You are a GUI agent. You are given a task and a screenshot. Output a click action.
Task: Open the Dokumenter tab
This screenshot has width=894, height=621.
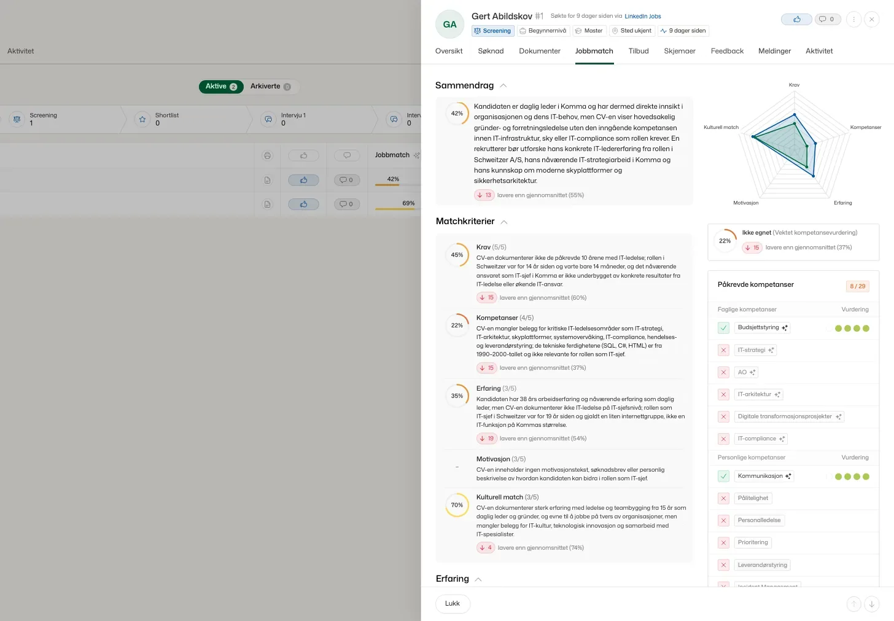[x=540, y=51]
